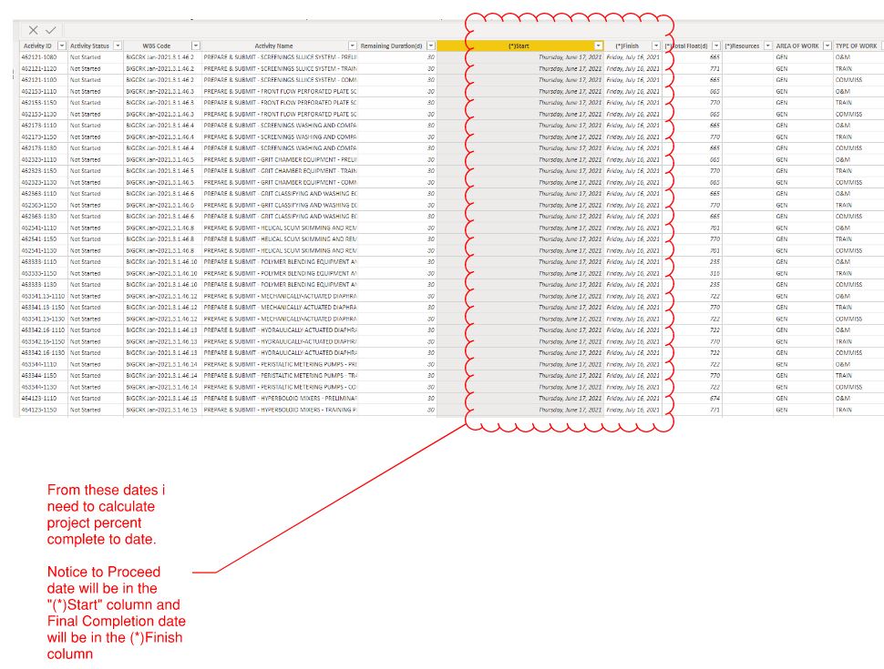The height and width of the screenshot is (669, 884).
Task: Click Activity ID cell 463342.16-1110
Action: pos(44,330)
